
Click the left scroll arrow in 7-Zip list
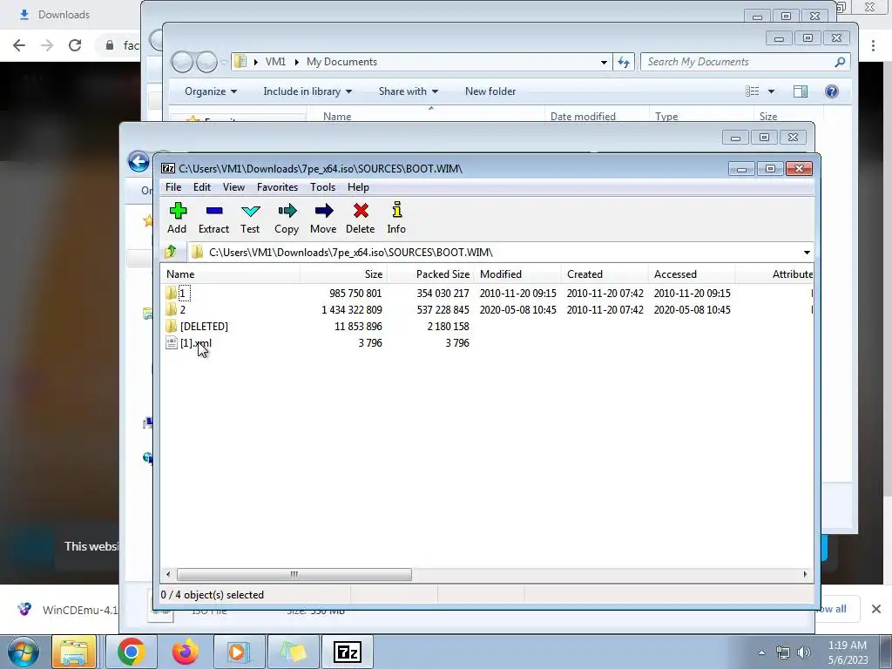click(168, 574)
